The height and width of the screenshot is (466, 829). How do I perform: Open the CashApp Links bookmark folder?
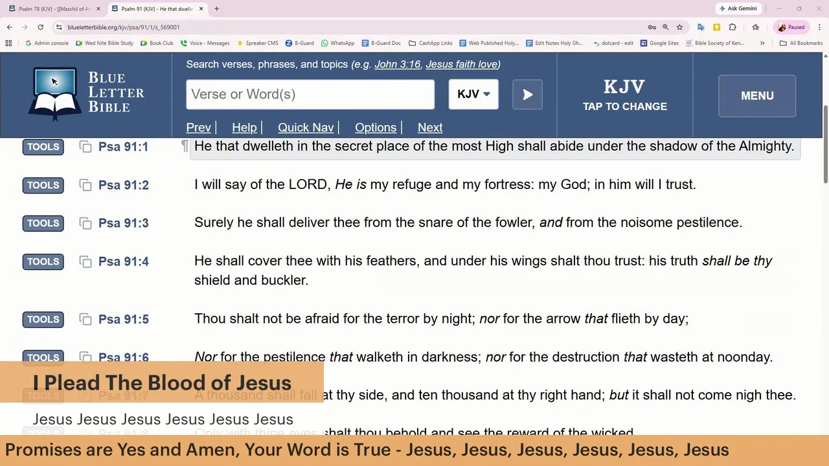click(431, 43)
